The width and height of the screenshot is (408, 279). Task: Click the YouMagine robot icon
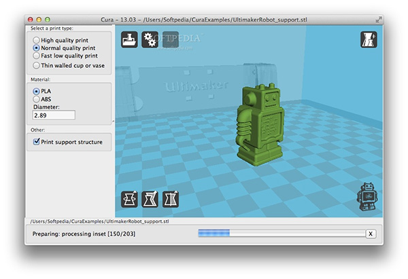pyautogui.click(x=367, y=197)
